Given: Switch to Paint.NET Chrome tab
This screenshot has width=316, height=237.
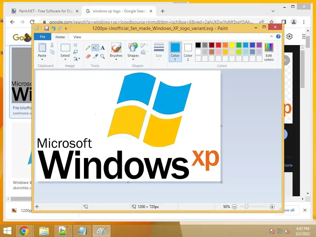Looking at the screenshot, I should 45,11.
